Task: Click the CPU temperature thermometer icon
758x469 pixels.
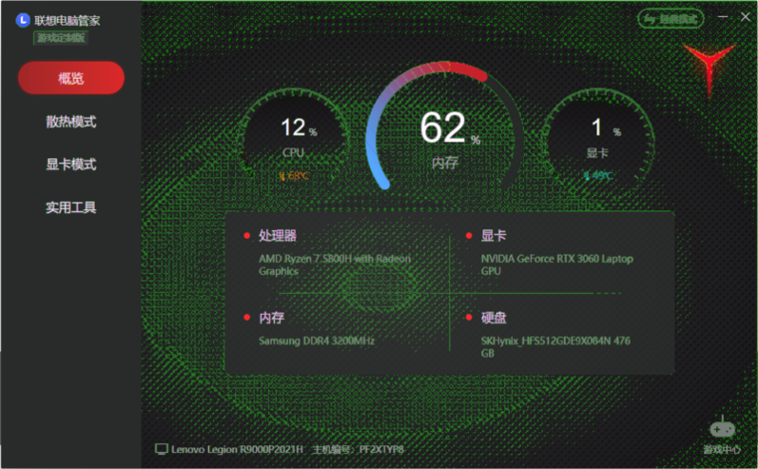Action: pos(282,176)
